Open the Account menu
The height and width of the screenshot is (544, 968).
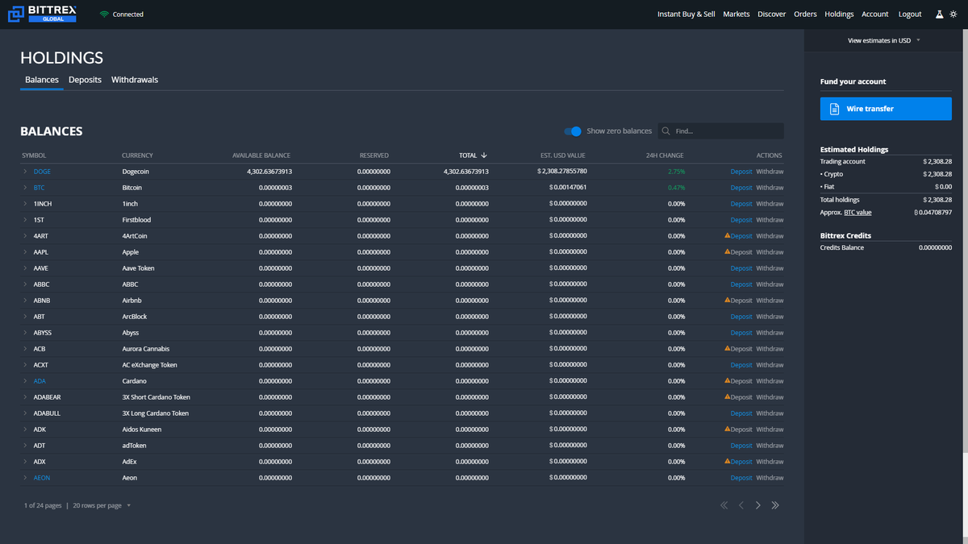click(874, 15)
